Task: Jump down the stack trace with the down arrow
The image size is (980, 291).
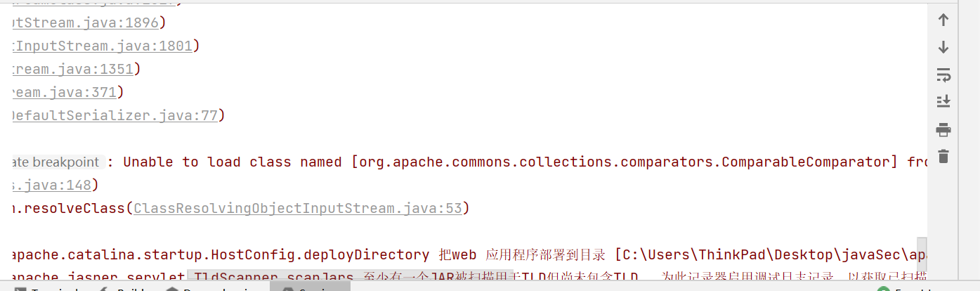Action: pos(943,47)
